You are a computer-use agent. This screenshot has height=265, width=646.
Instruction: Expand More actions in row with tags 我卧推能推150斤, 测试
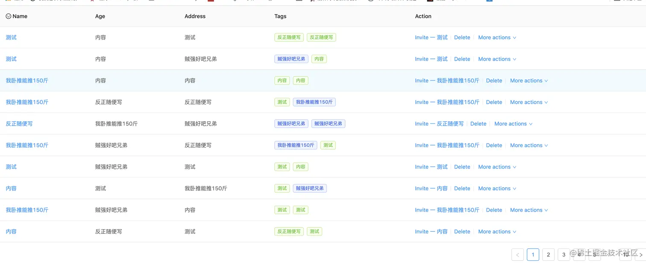point(529,145)
